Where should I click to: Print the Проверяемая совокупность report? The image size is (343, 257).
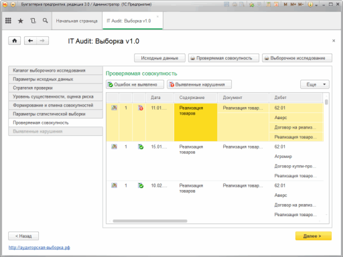point(224,58)
